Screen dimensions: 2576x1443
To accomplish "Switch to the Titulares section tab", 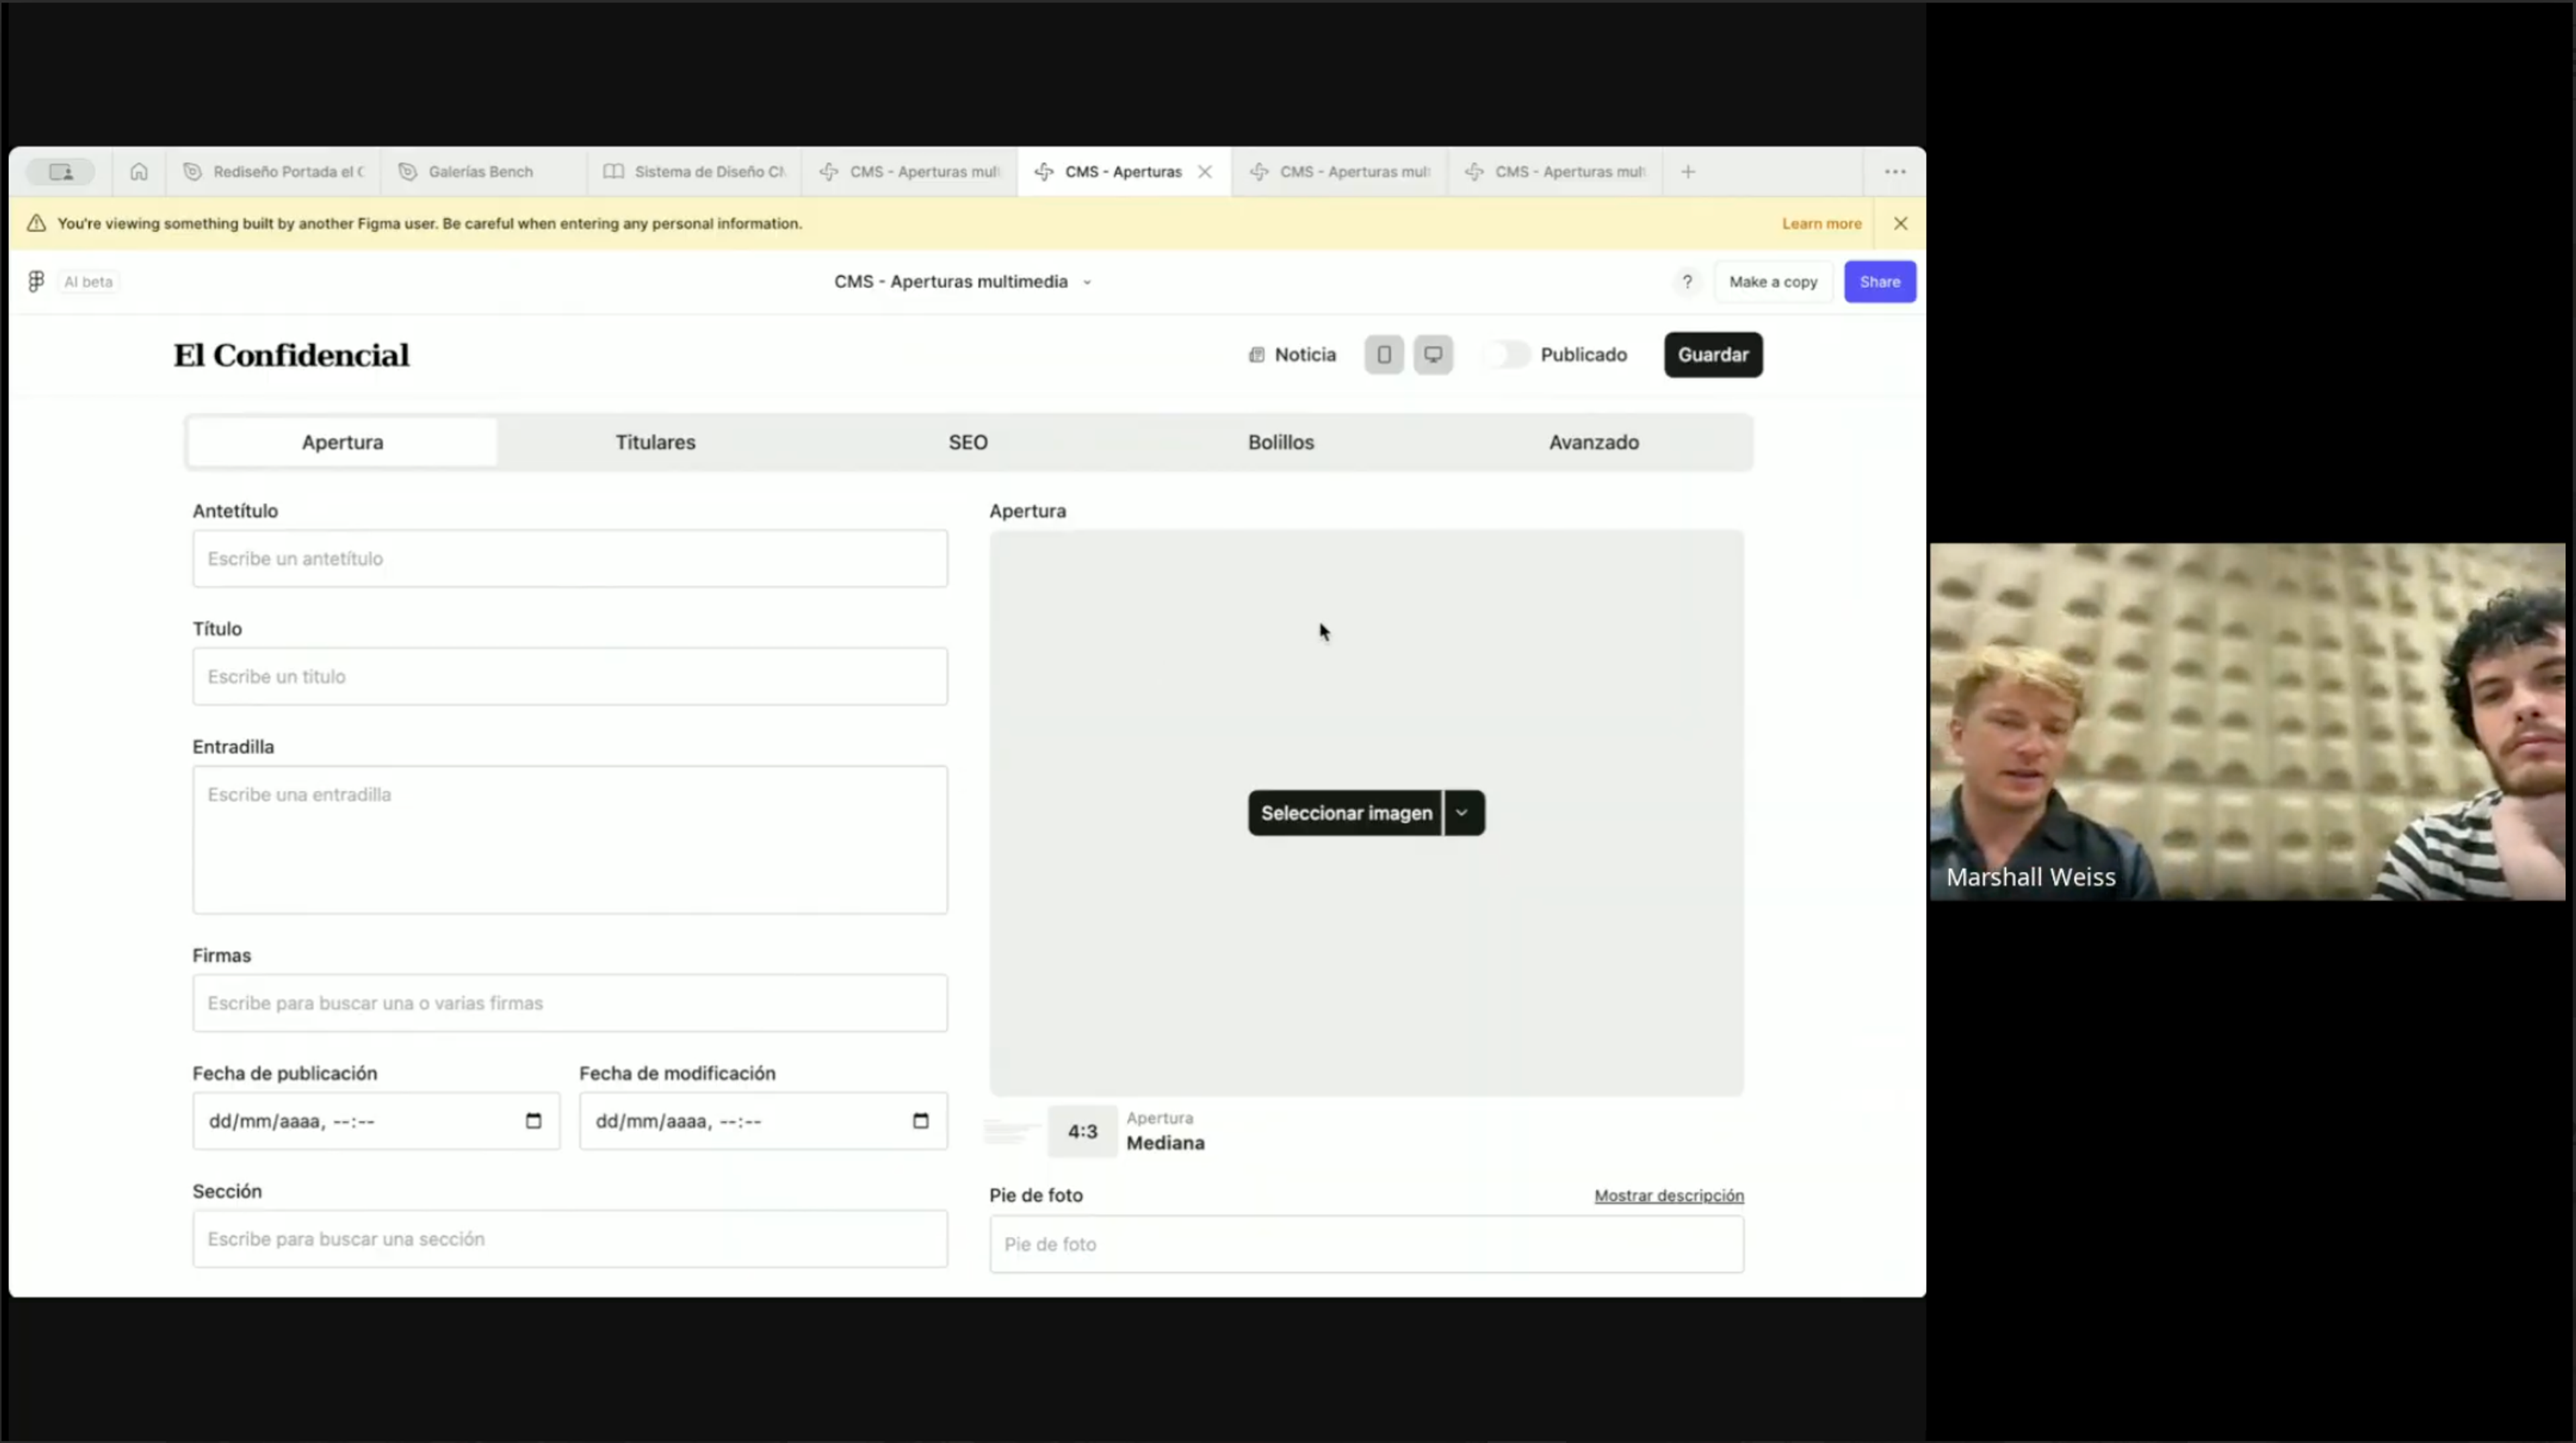I will [x=655, y=442].
